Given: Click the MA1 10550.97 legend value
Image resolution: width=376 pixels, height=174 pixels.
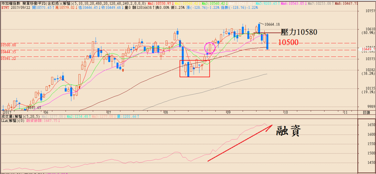Looking at the screenshot, I should point(162,3).
